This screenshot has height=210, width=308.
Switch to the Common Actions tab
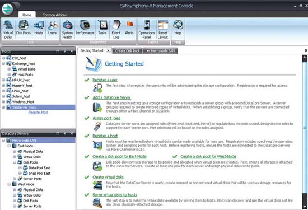coord(54,15)
